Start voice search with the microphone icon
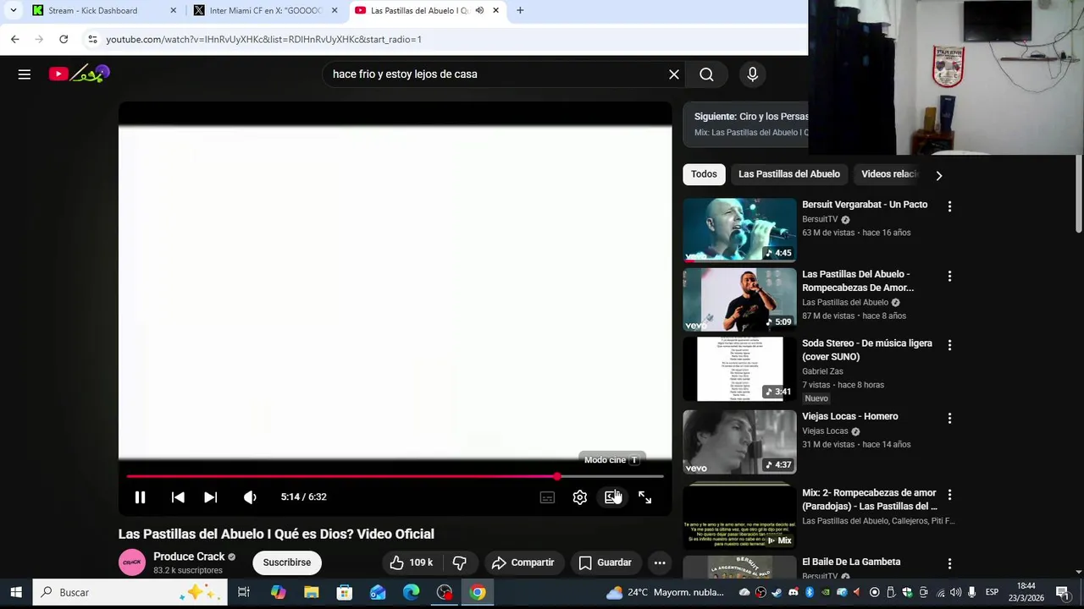This screenshot has width=1084, height=609. tap(752, 74)
